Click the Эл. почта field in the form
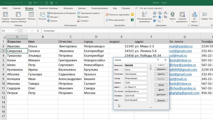 (x=135, y=91)
